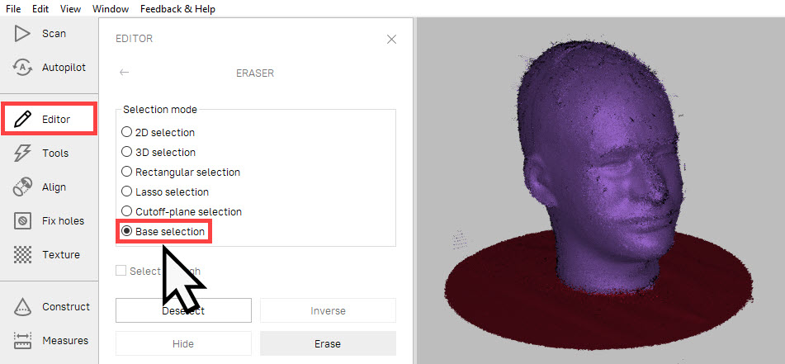Image resolution: width=785 pixels, height=364 pixels.
Task: Open the Align panel icon
Action: [22, 187]
